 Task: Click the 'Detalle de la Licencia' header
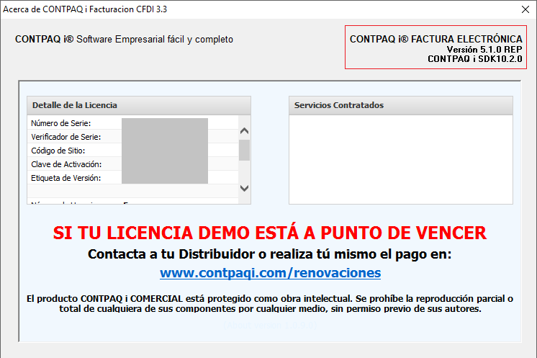139,105
